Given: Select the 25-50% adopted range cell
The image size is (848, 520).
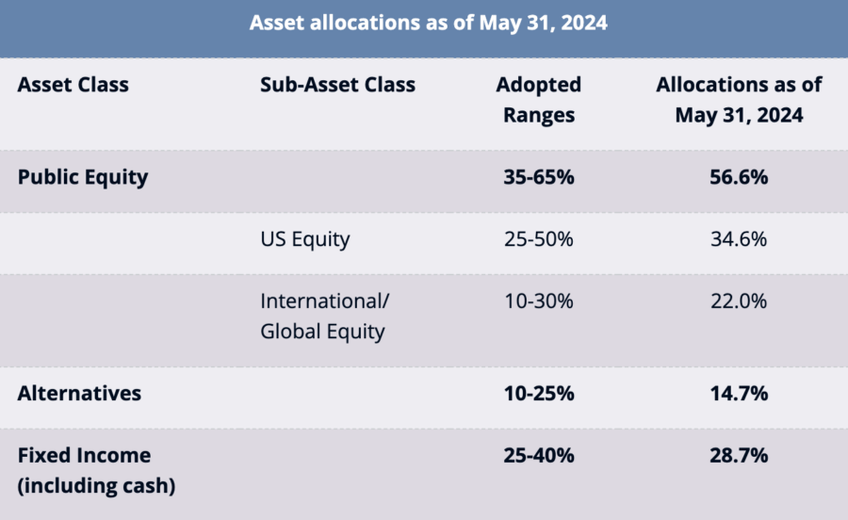Looking at the screenshot, I should click(538, 239).
